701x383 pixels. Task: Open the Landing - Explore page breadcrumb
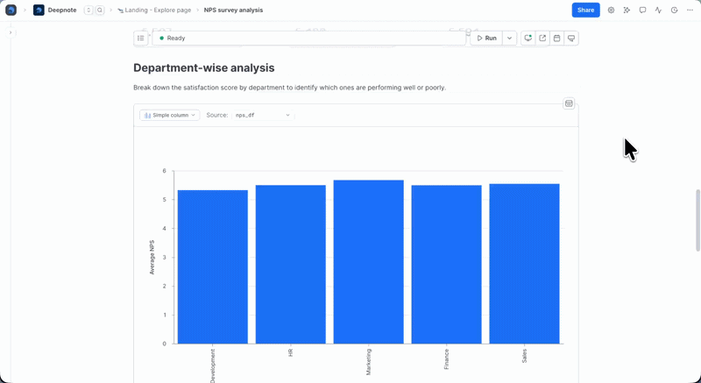[x=154, y=10]
